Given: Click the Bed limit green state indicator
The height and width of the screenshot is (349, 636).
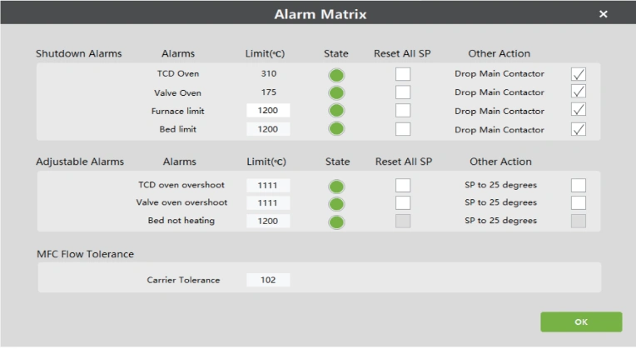Looking at the screenshot, I should point(337,130).
